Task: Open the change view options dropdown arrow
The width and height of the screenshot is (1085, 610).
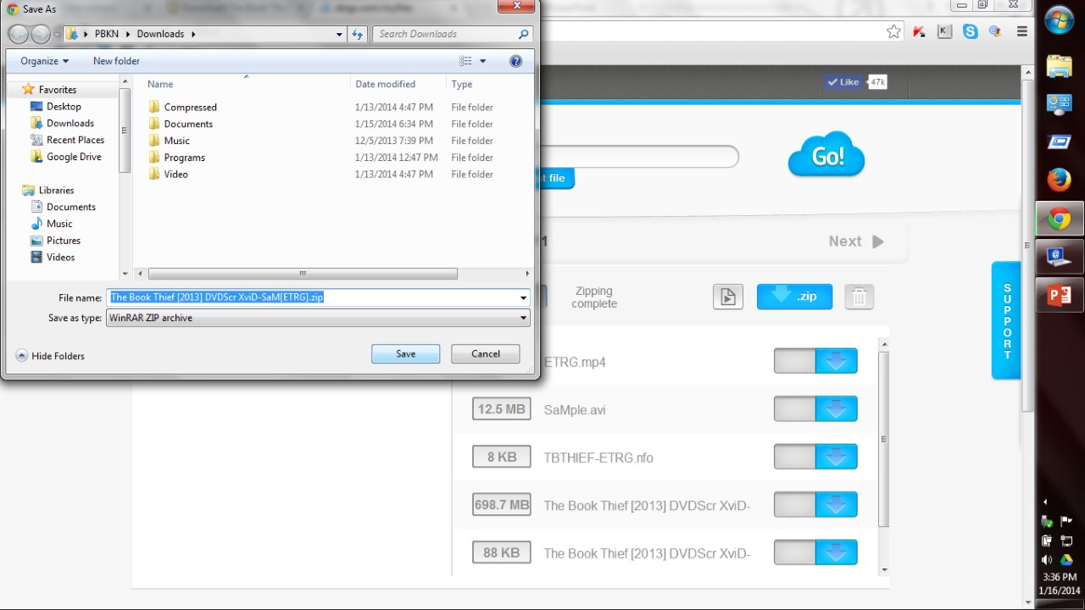Action: 483,61
